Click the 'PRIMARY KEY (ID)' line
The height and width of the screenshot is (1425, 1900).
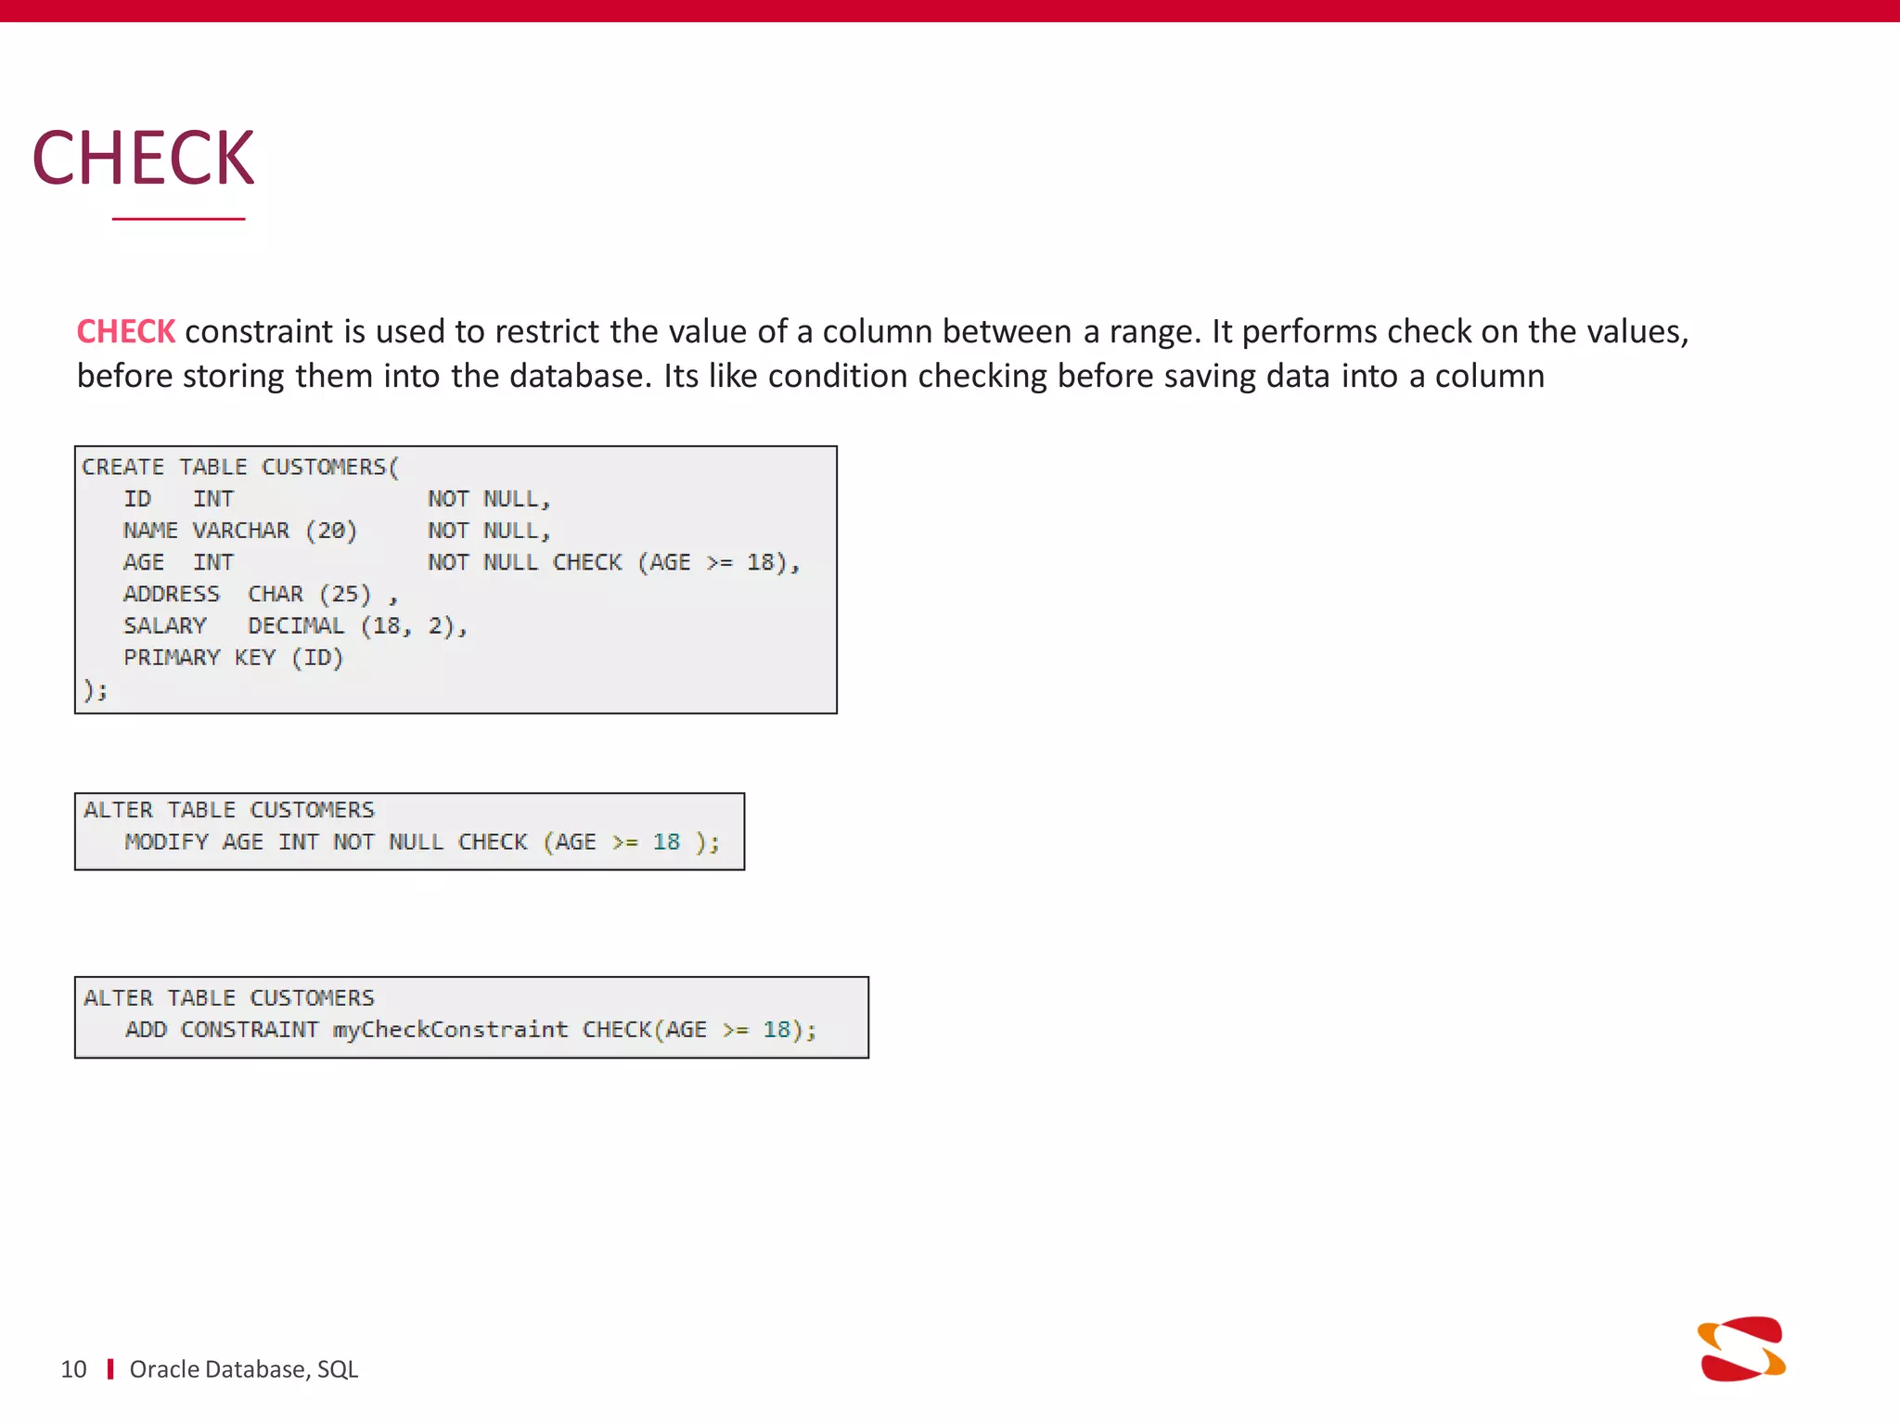[233, 658]
